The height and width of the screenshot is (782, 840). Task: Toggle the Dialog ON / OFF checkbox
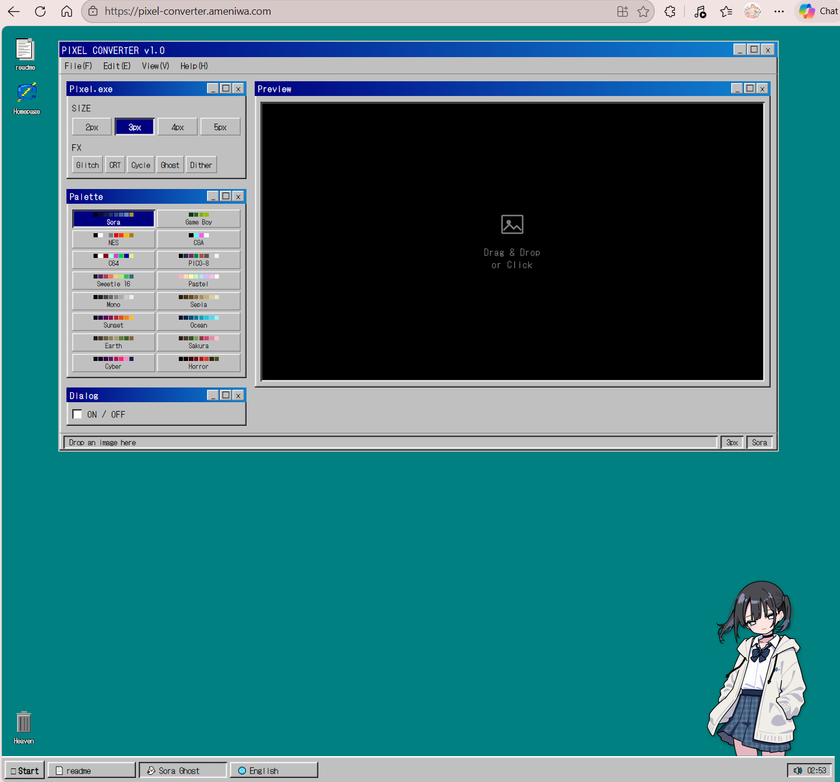tap(78, 415)
